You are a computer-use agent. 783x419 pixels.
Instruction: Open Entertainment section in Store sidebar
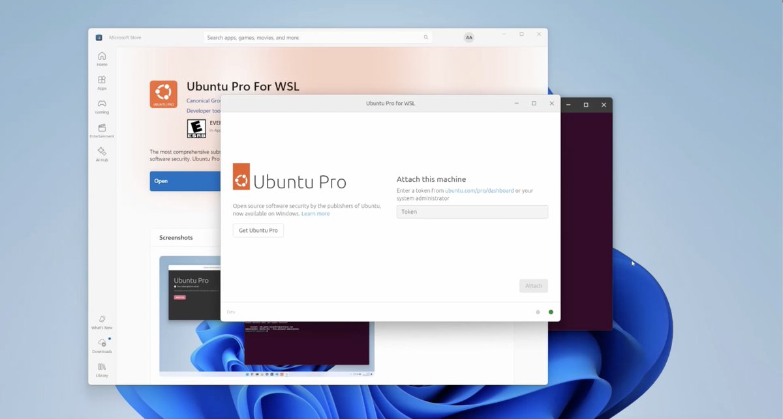(x=102, y=131)
